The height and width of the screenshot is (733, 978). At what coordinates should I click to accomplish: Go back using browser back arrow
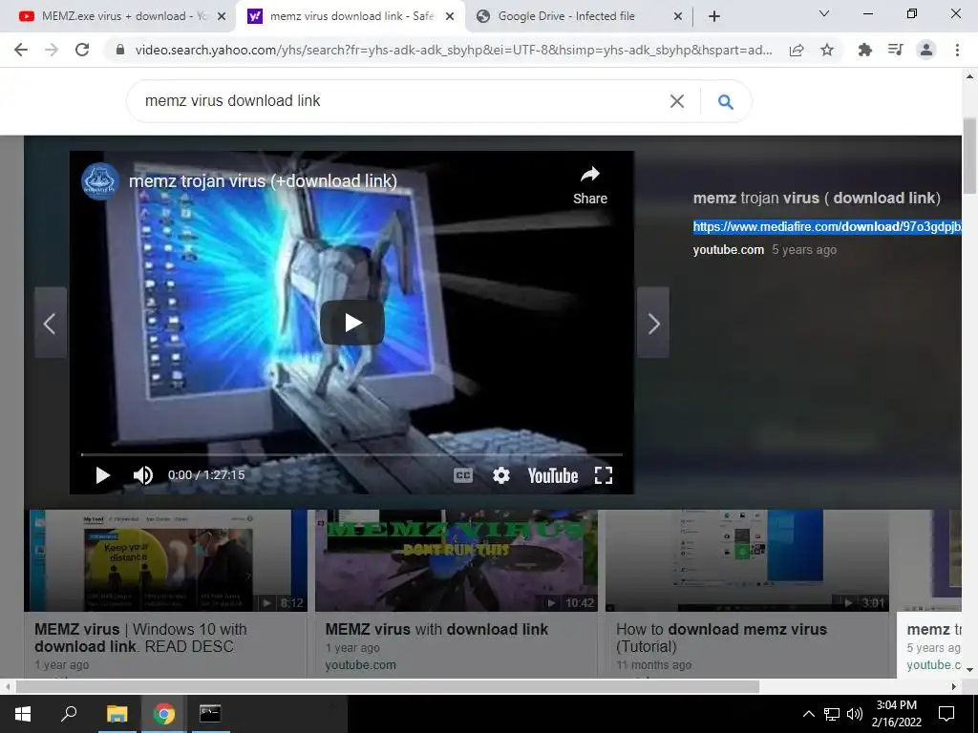[21, 50]
